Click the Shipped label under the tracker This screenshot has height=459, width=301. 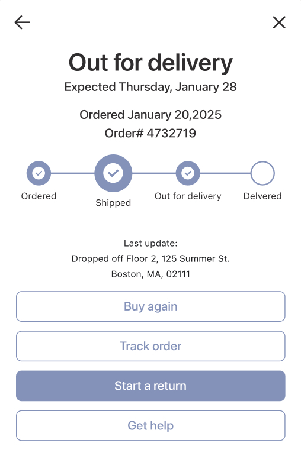coord(113,203)
